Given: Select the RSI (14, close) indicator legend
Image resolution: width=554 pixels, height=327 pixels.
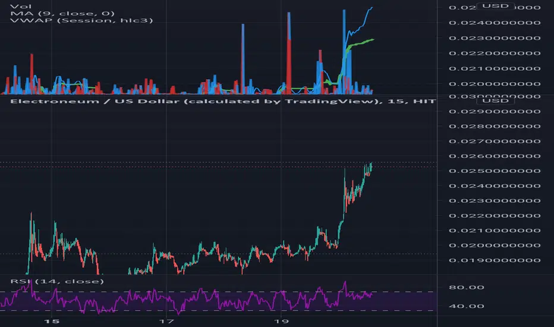Looking at the screenshot, I should (57, 281).
